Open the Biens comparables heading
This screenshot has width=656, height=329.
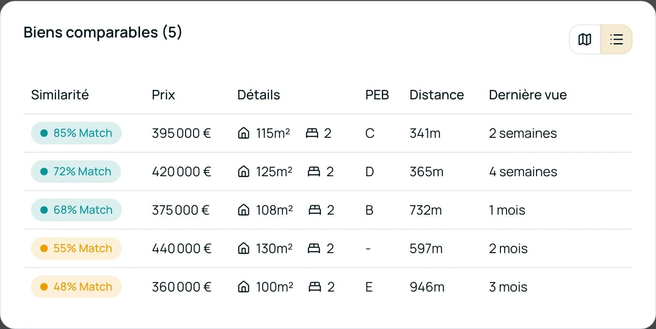[x=103, y=32]
